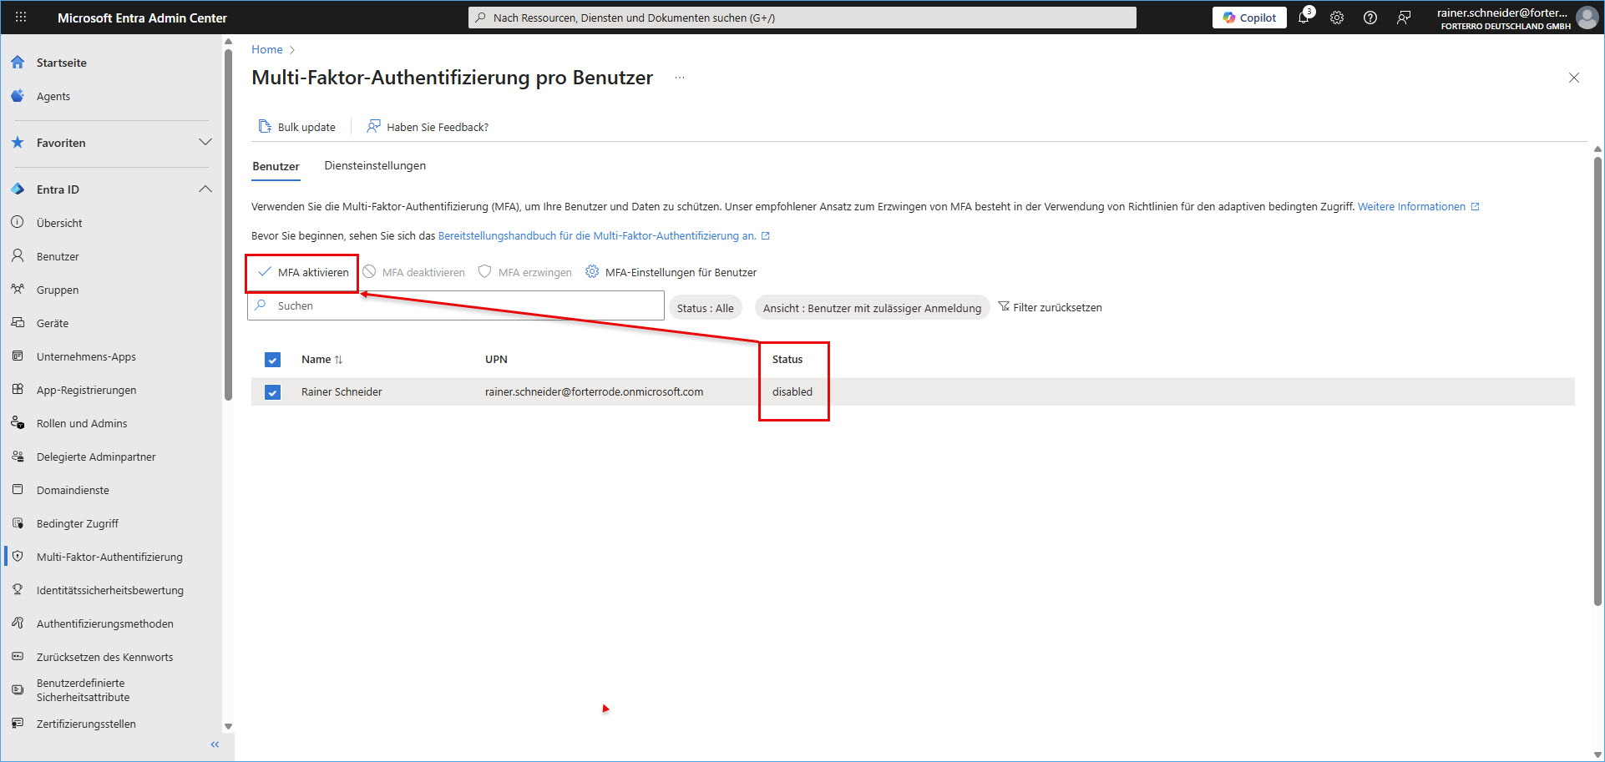Click the sidebar vertical scrollbar
Image resolution: width=1605 pixels, height=762 pixels.
point(228,225)
